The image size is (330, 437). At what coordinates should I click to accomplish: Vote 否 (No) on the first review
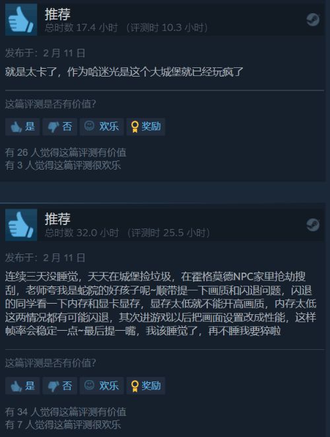click(59, 127)
